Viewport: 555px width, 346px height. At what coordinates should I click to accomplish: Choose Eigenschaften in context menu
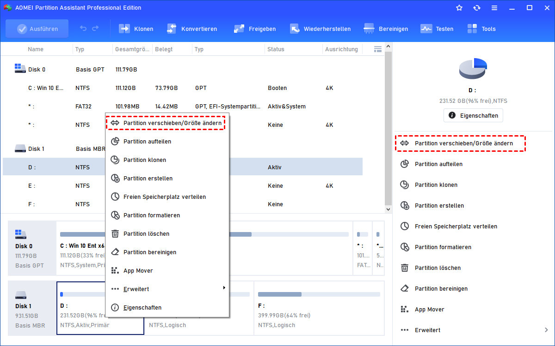coord(167,308)
